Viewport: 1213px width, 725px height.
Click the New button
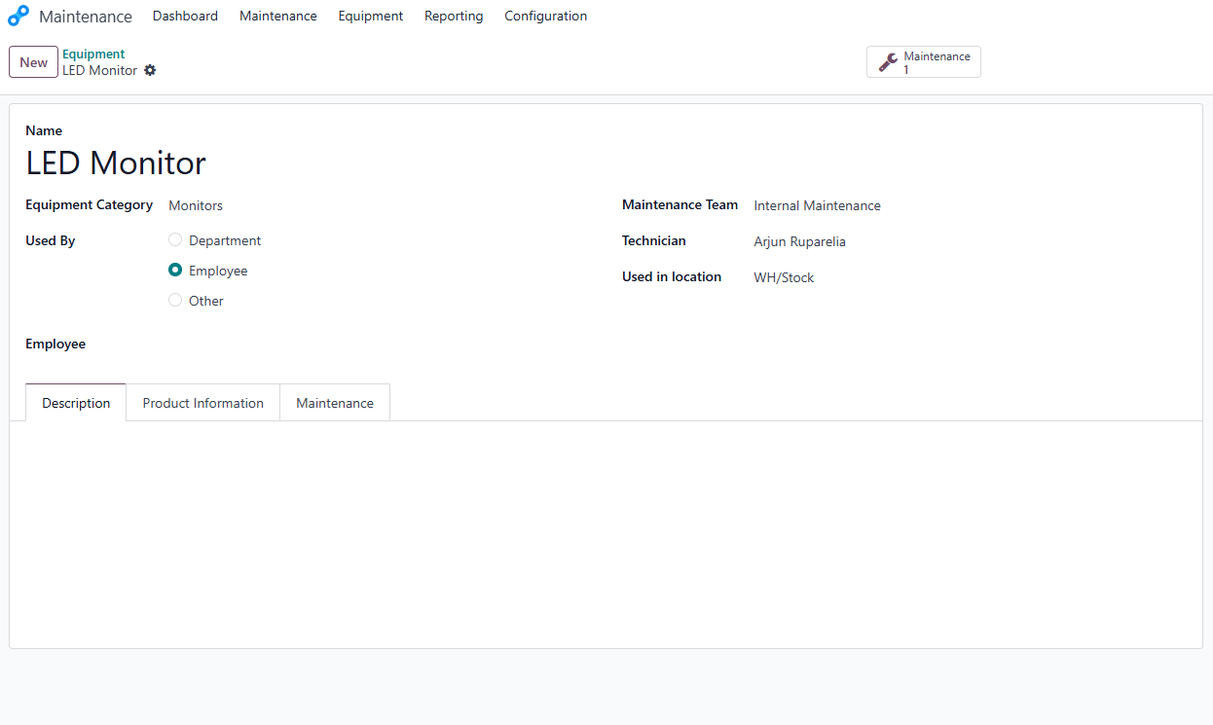pyautogui.click(x=33, y=61)
